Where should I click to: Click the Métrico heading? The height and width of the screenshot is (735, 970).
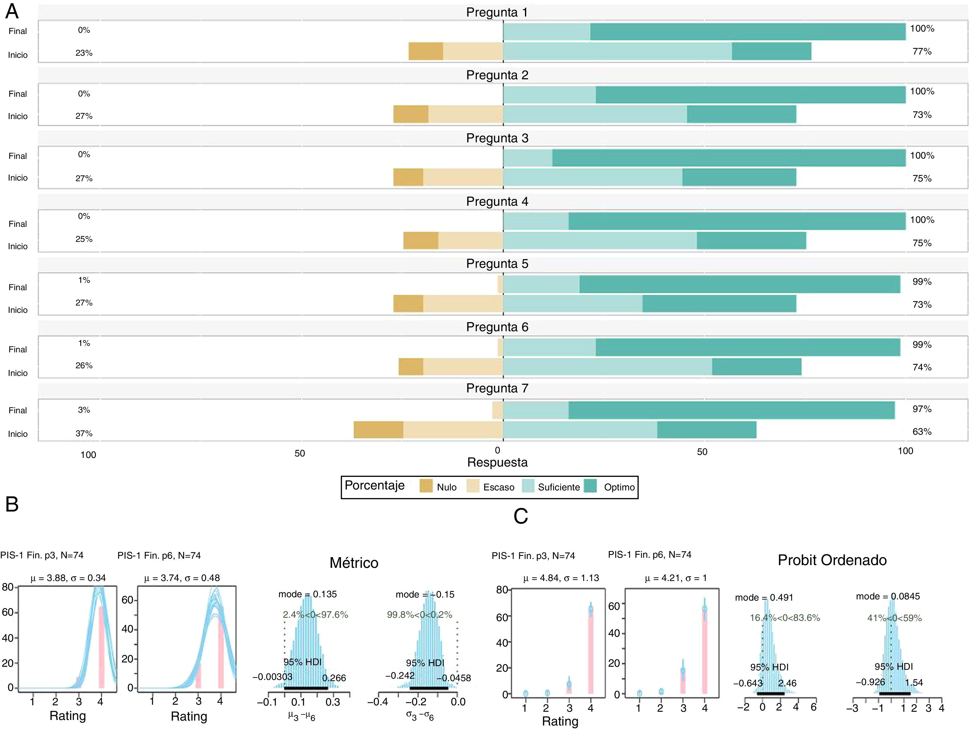coord(354,563)
